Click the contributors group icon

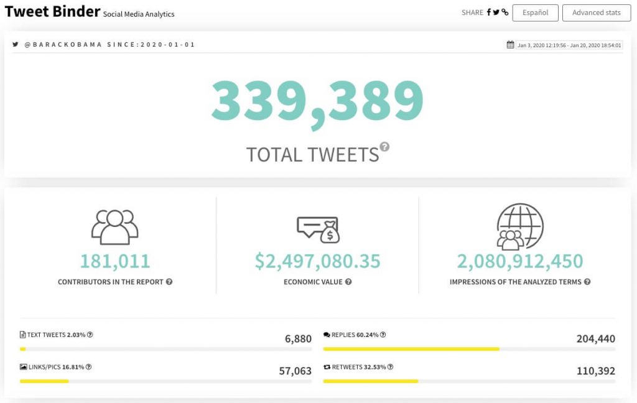(x=115, y=227)
